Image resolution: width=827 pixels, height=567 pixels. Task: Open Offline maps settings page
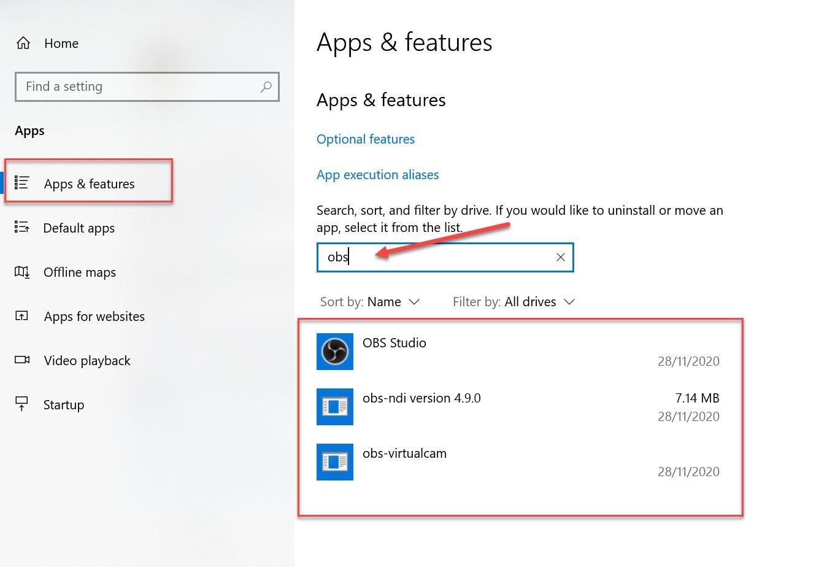[x=80, y=272]
